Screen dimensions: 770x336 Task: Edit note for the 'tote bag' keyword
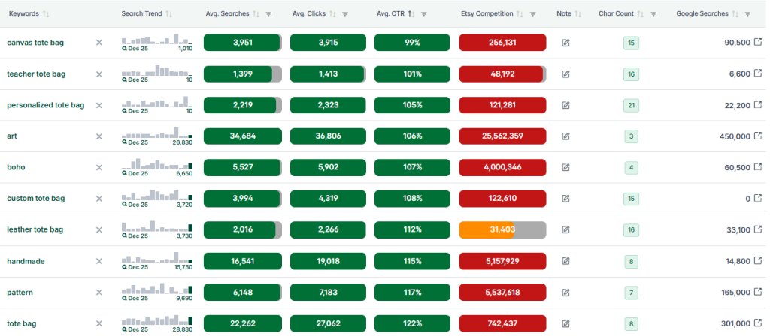click(x=565, y=323)
